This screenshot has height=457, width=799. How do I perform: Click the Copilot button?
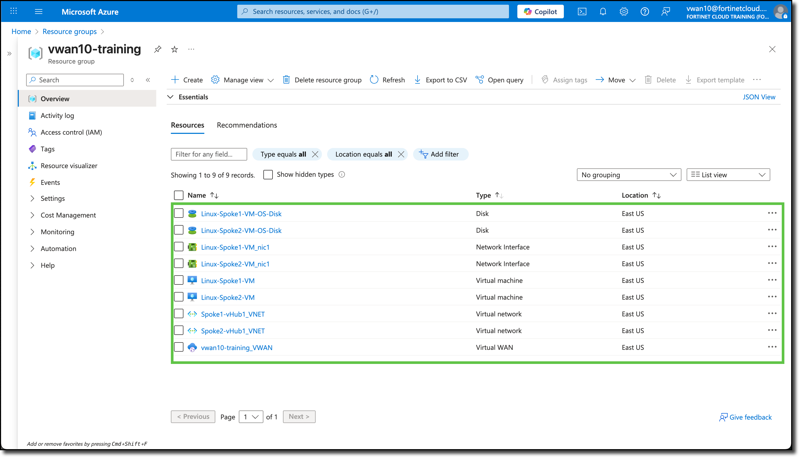point(540,12)
